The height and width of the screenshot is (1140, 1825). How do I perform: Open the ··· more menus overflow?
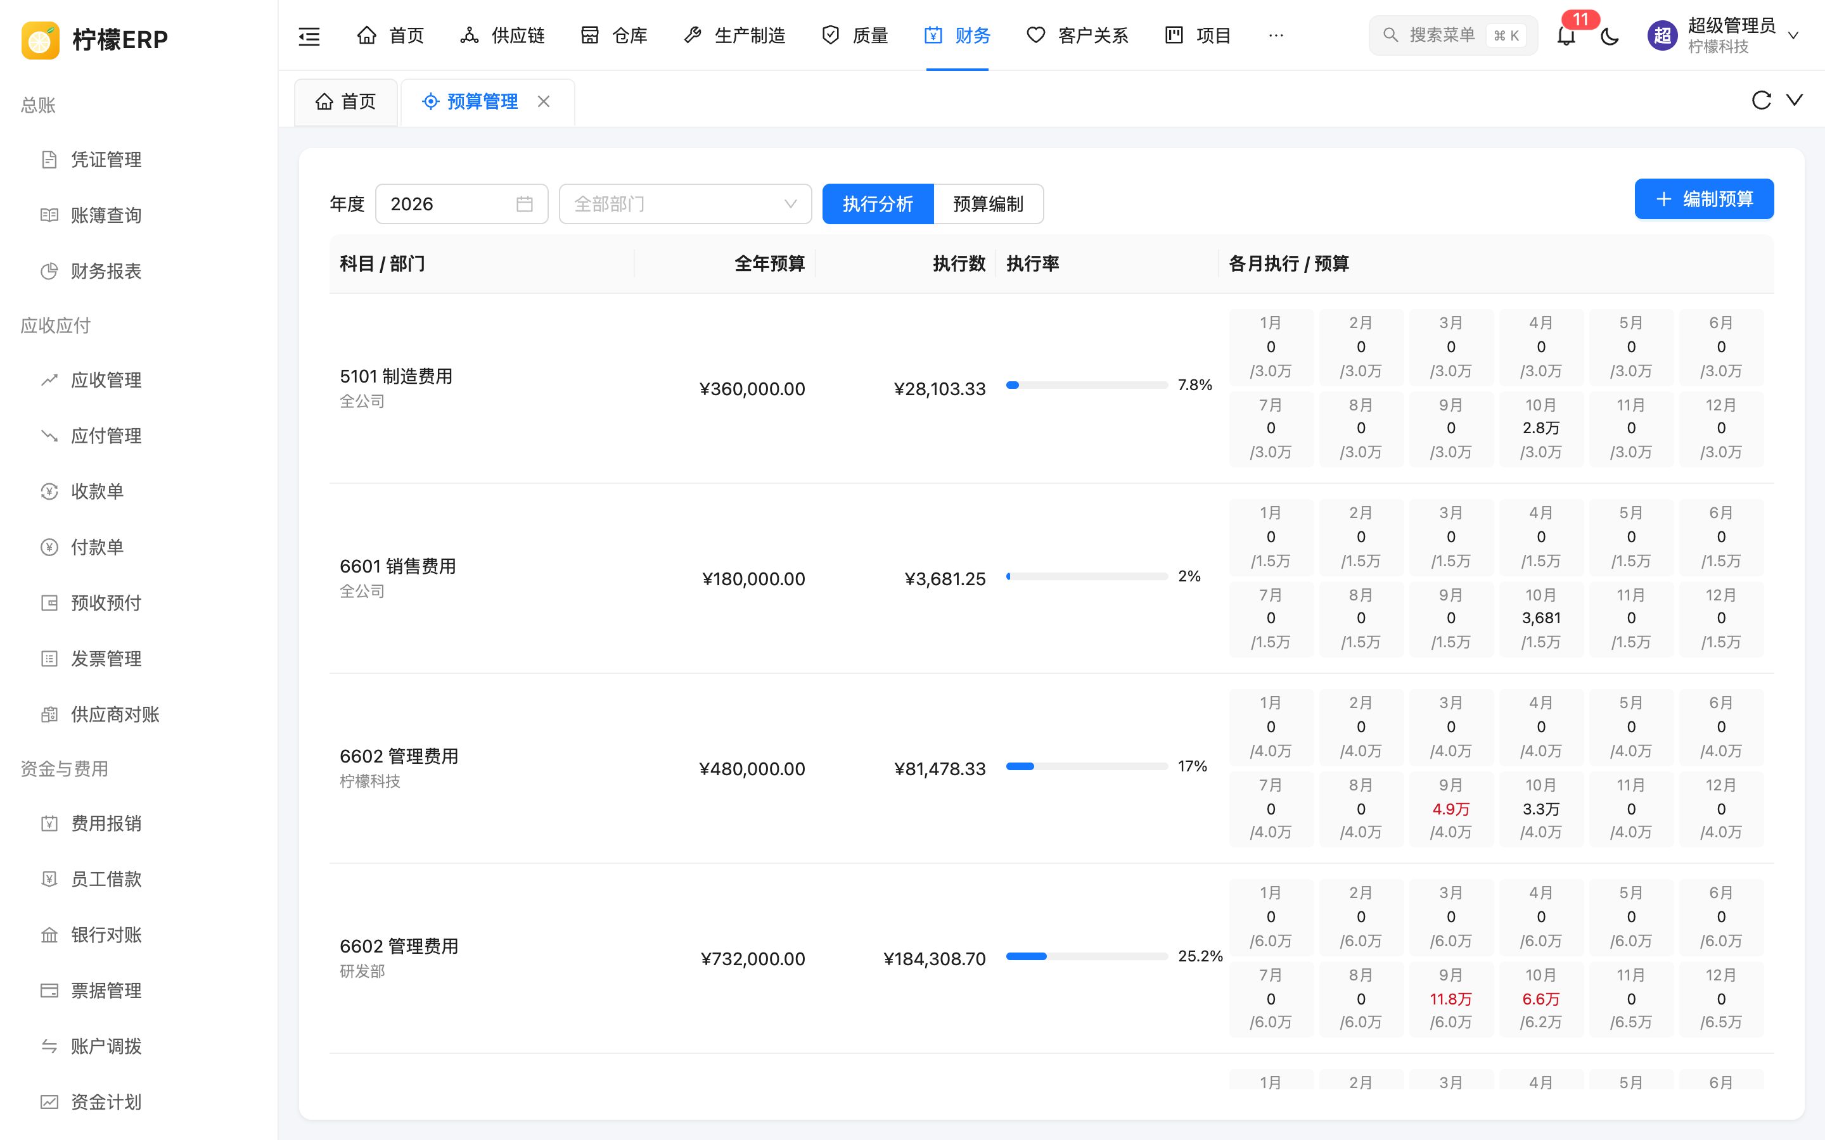pos(1276,35)
